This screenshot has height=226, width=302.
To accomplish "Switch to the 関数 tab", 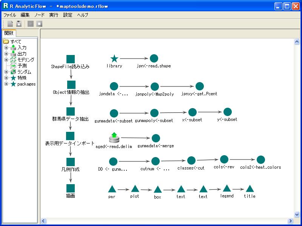I will pos(9,33).
